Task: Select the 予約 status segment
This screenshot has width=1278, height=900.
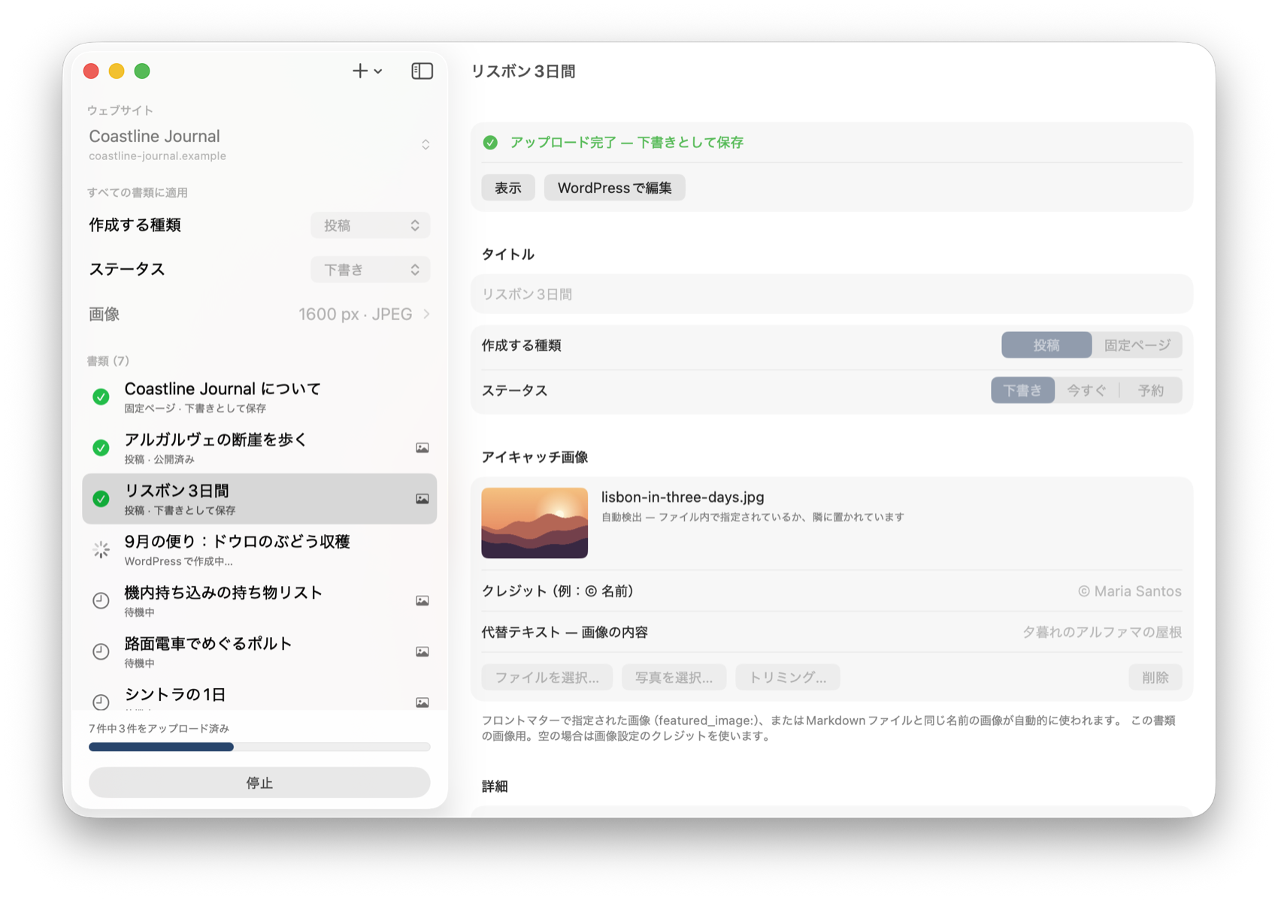Action: [x=1150, y=390]
